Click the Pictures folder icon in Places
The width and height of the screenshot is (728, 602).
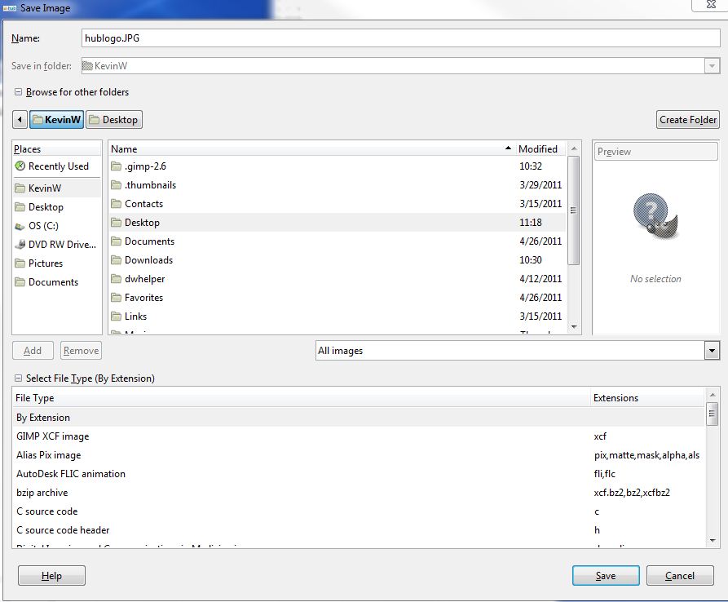(20, 263)
